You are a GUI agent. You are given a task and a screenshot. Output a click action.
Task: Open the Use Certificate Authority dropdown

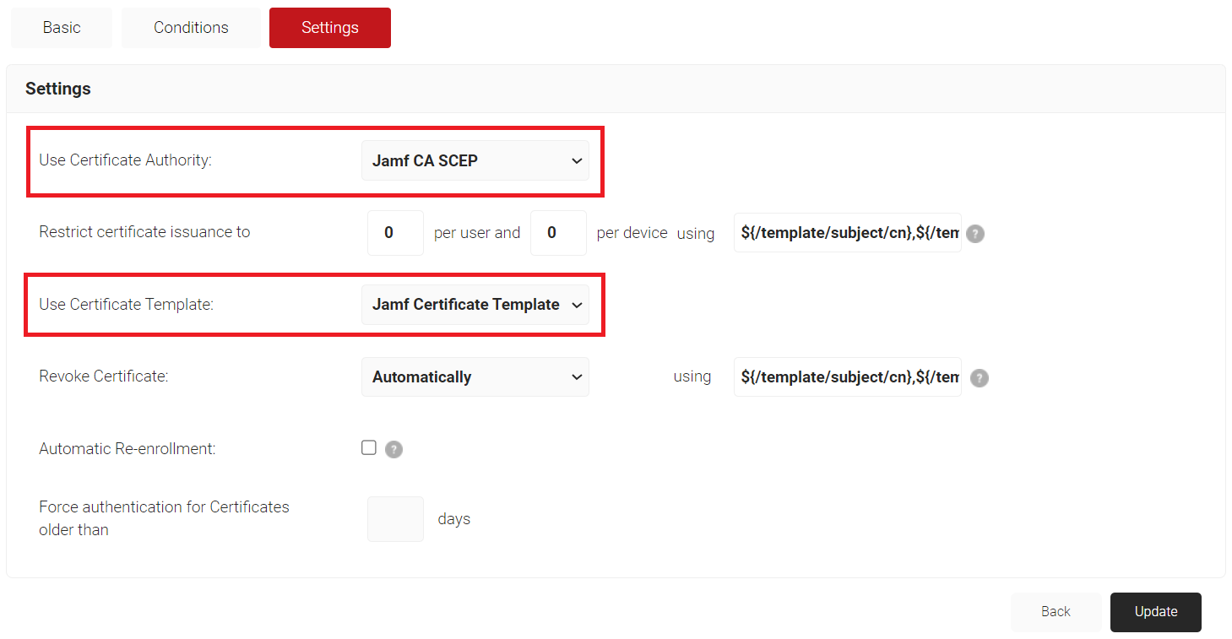click(x=475, y=160)
